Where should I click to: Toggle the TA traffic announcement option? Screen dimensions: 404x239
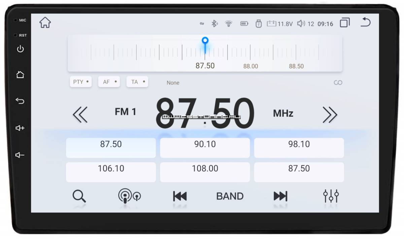137,82
